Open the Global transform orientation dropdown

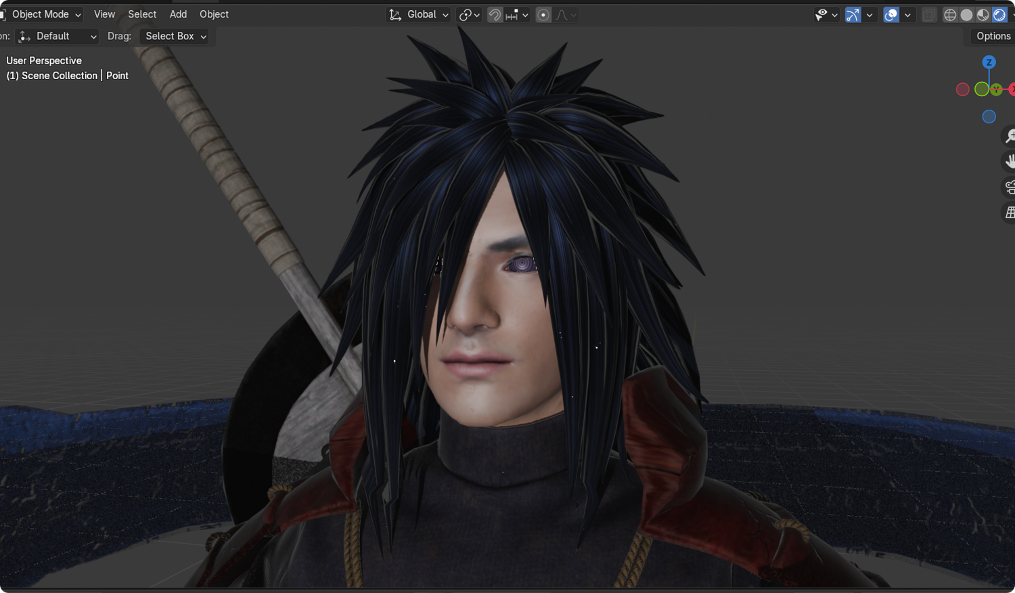[418, 14]
